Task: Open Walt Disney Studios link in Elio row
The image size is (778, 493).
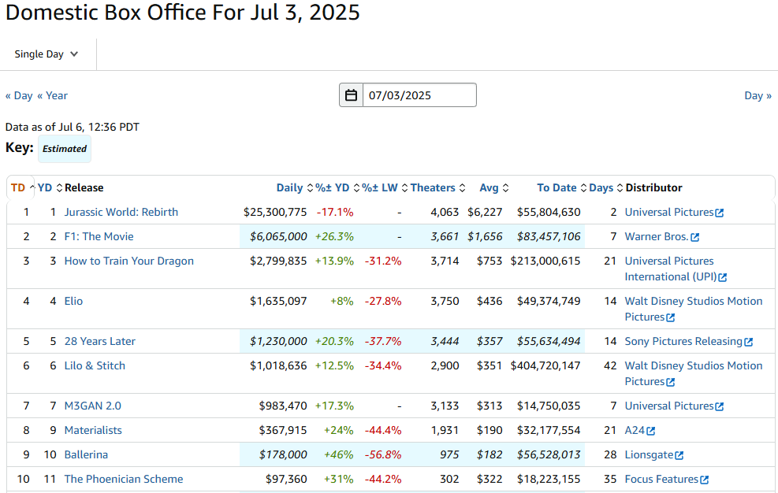Action: click(693, 309)
